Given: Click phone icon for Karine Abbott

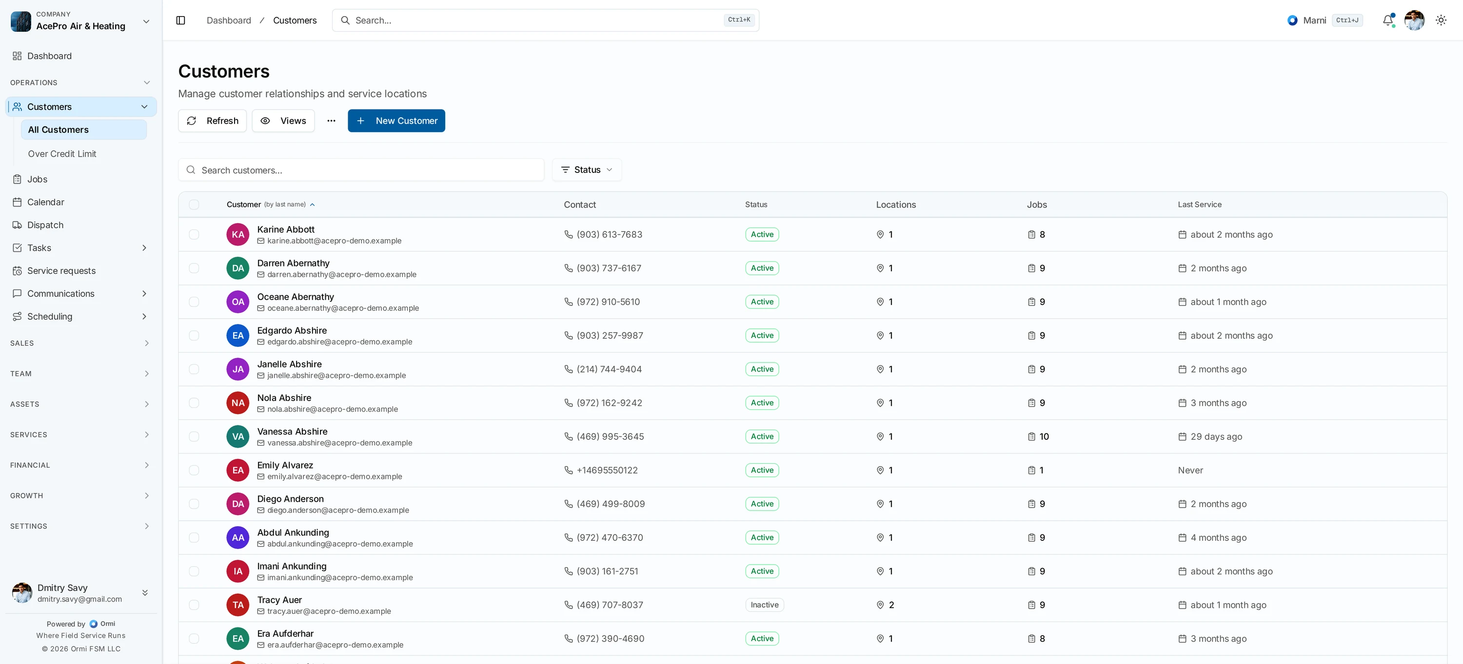Looking at the screenshot, I should pos(569,234).
